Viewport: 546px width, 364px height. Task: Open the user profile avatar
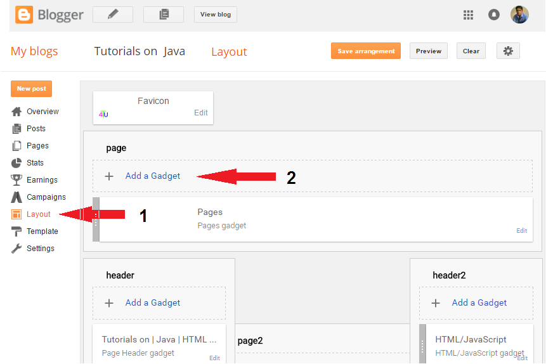pyautogui.click(x=519, y=15)
